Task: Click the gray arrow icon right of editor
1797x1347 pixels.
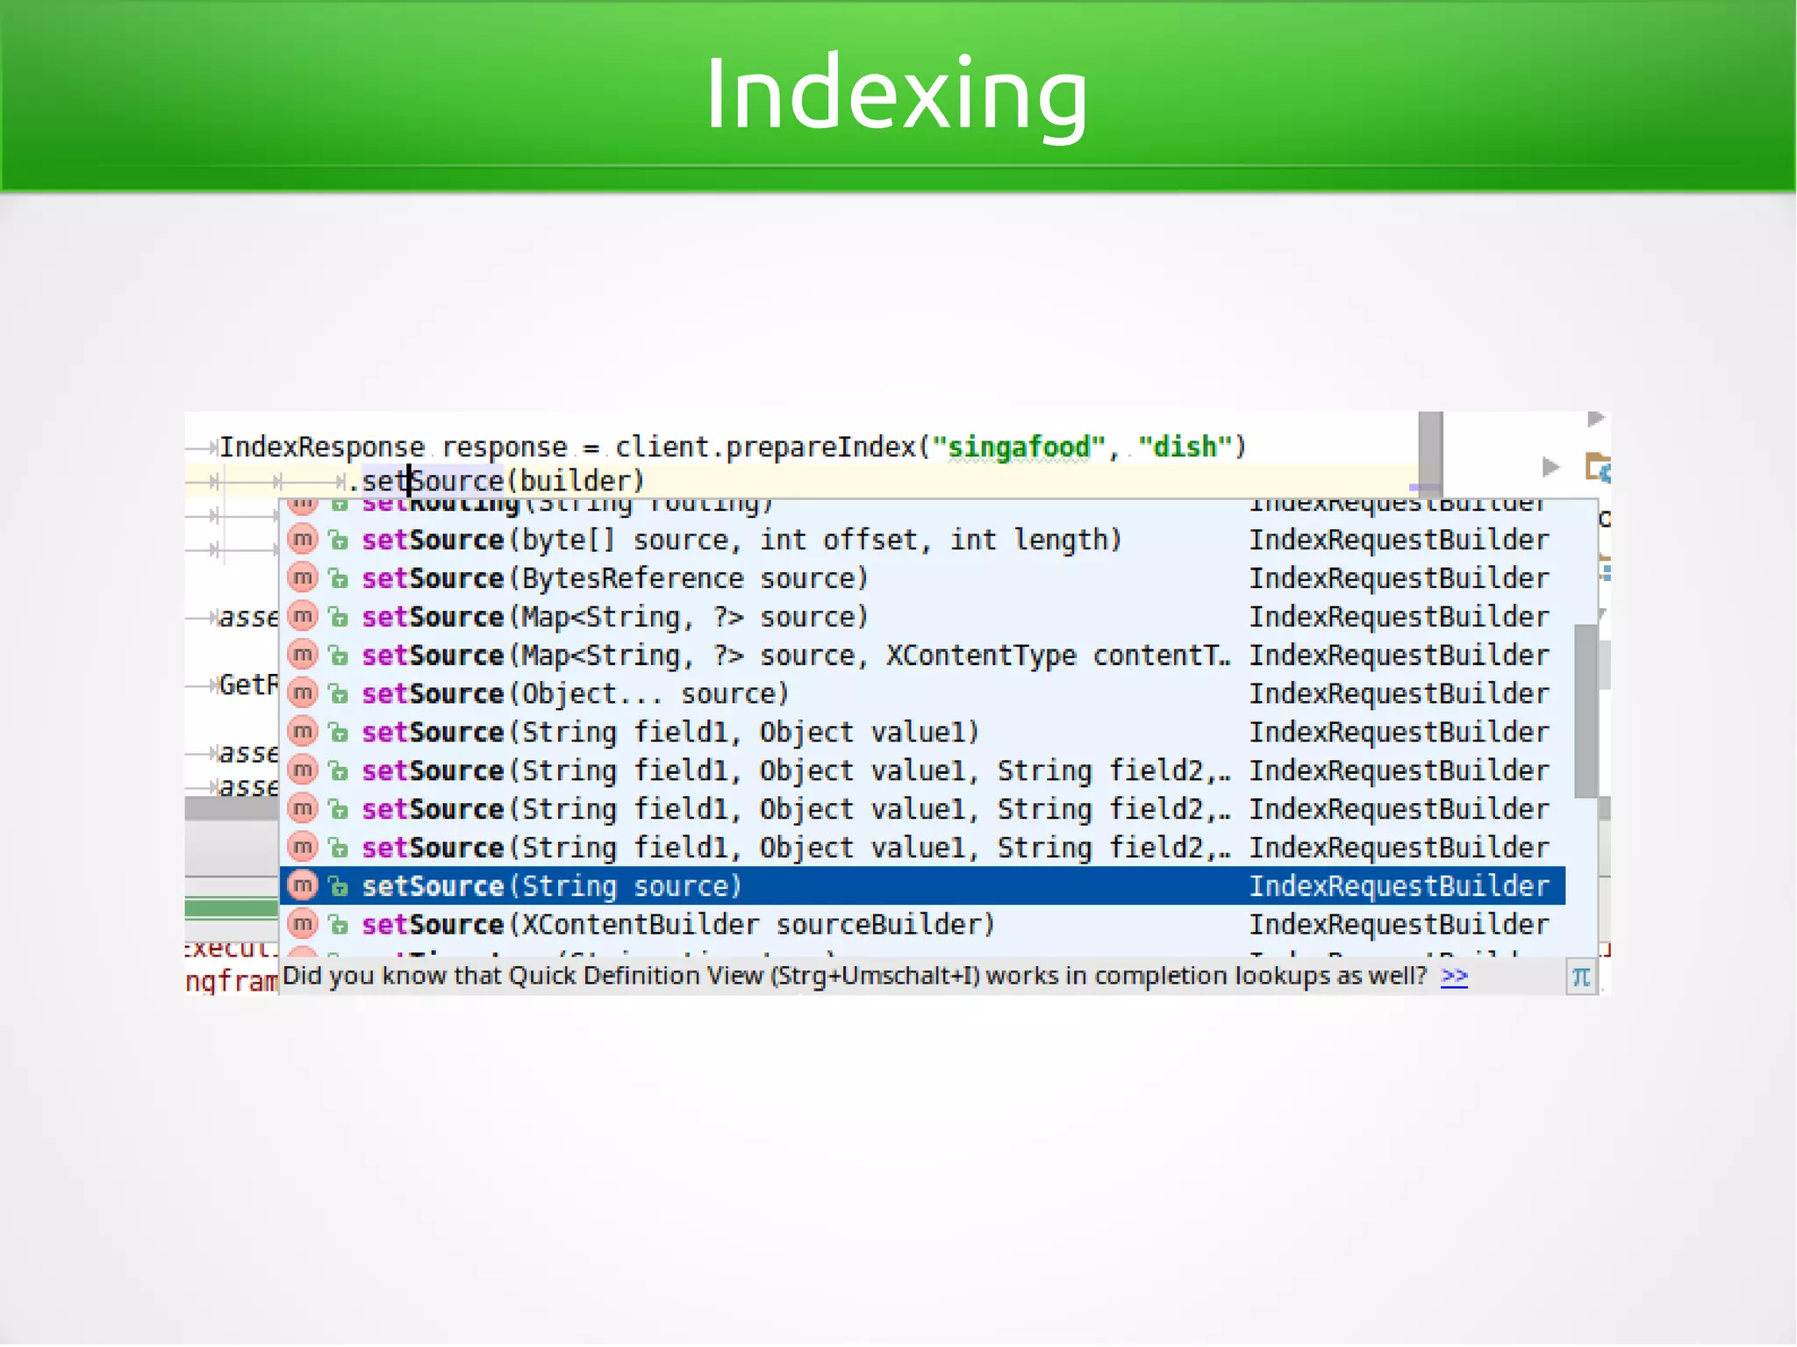Action: [x=1551, y=467]
